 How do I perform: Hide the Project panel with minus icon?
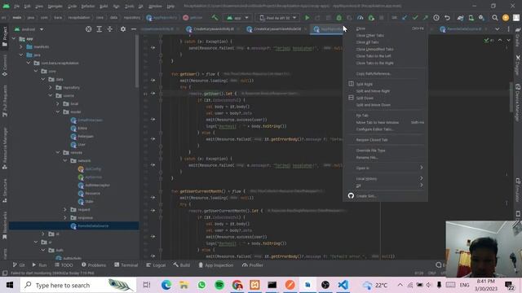point(134,29)
